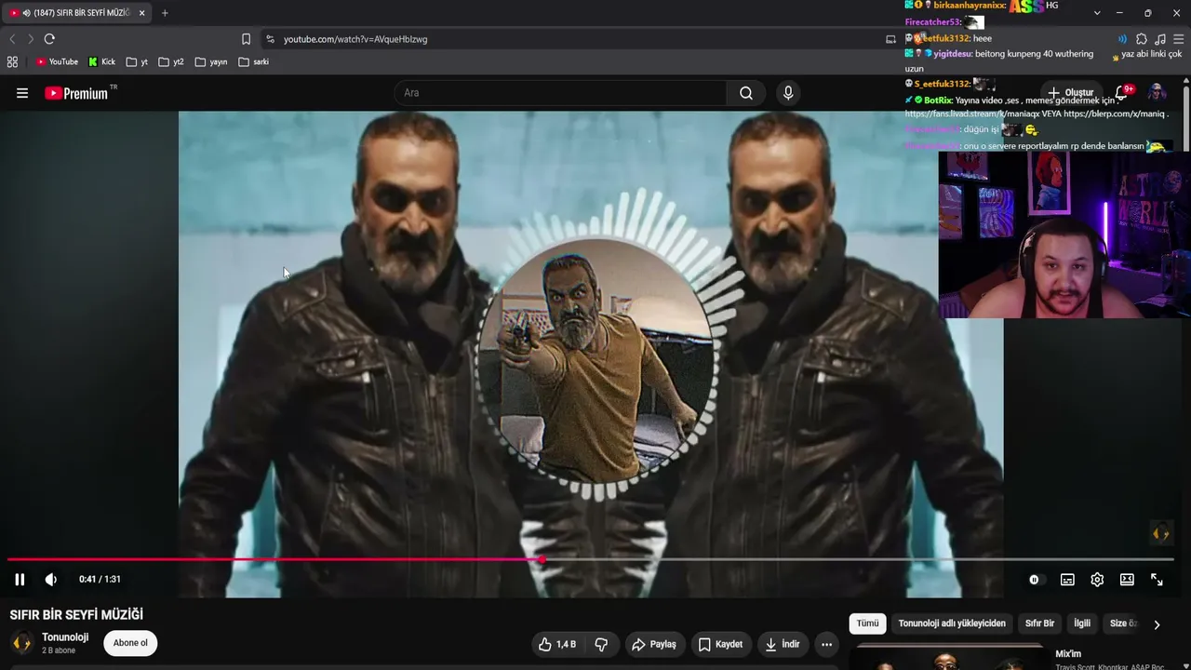Open the Mix'im playlist thumbnail
Viewport: 1191px width, 670px height.
coord(950,657)
